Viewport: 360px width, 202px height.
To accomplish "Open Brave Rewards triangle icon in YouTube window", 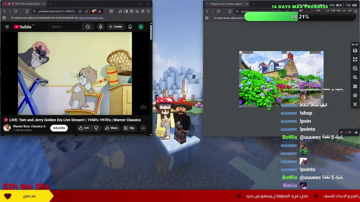I will (99, 11).
